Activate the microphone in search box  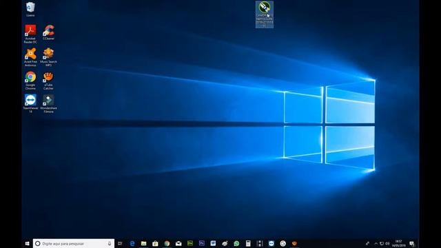tap(110, 243)
